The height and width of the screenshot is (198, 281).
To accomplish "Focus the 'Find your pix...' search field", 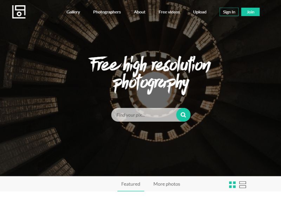I will pos(144,115).
